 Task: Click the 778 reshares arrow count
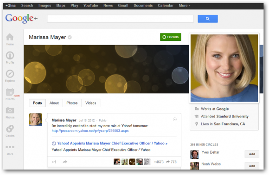(171, 162)
